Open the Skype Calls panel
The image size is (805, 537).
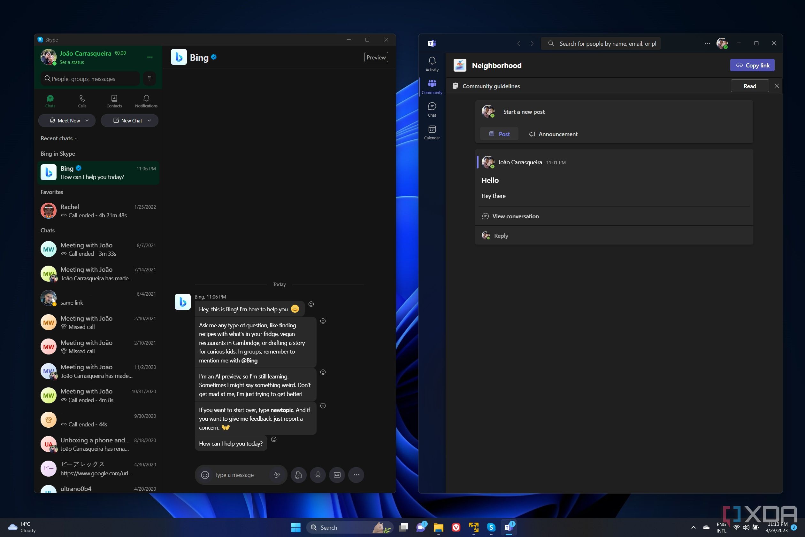(82, 101)
